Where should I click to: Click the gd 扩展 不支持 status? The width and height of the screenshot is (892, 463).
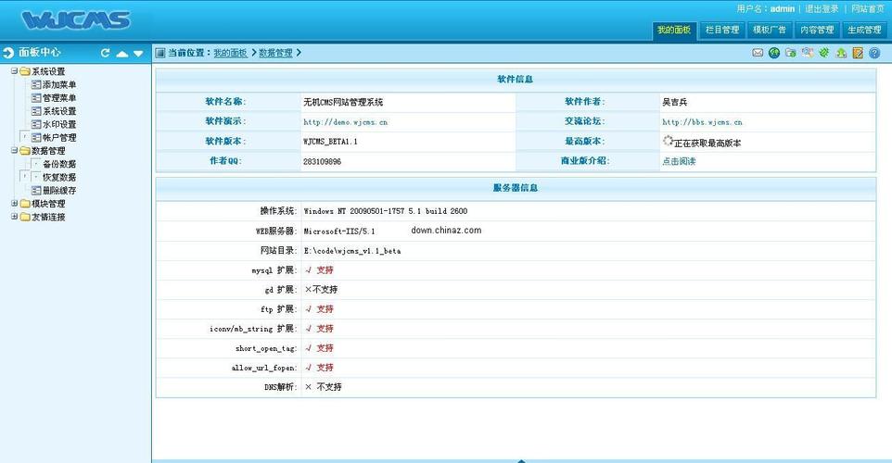click(322, 290)
